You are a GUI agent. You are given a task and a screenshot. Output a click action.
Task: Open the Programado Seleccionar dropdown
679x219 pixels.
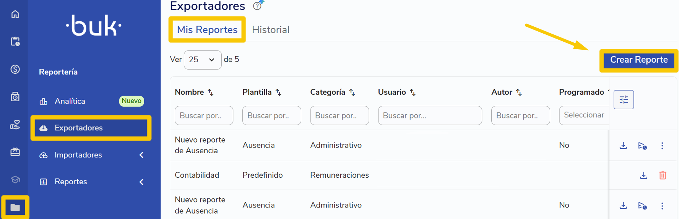(584, 115)
